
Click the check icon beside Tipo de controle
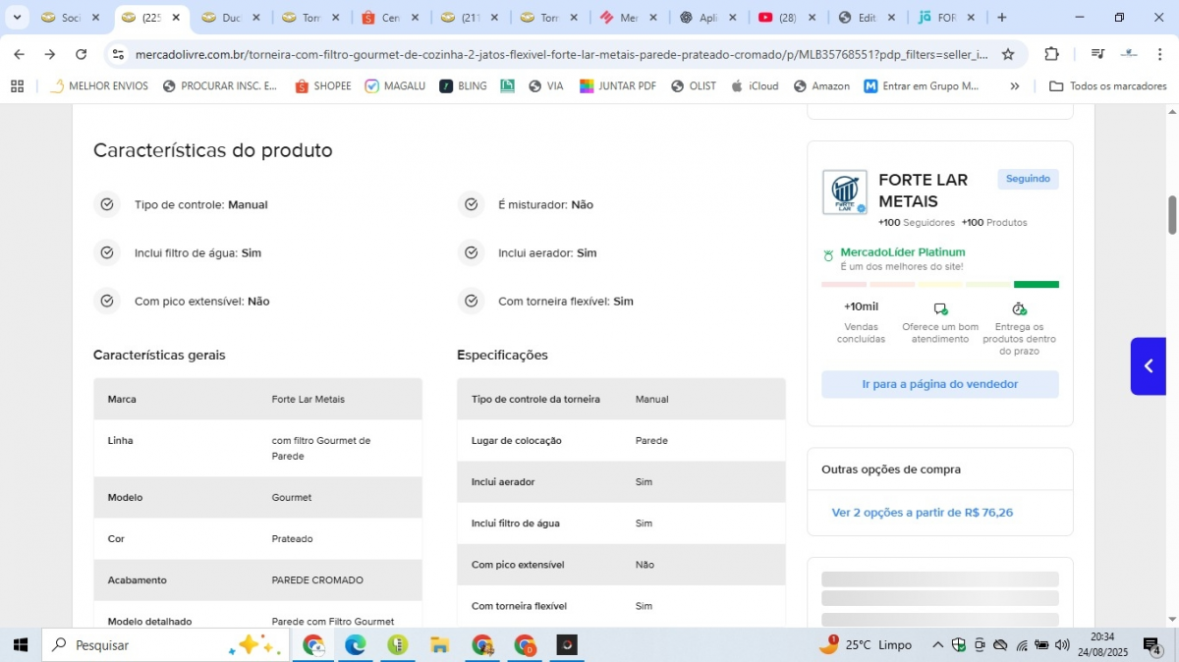107,204
